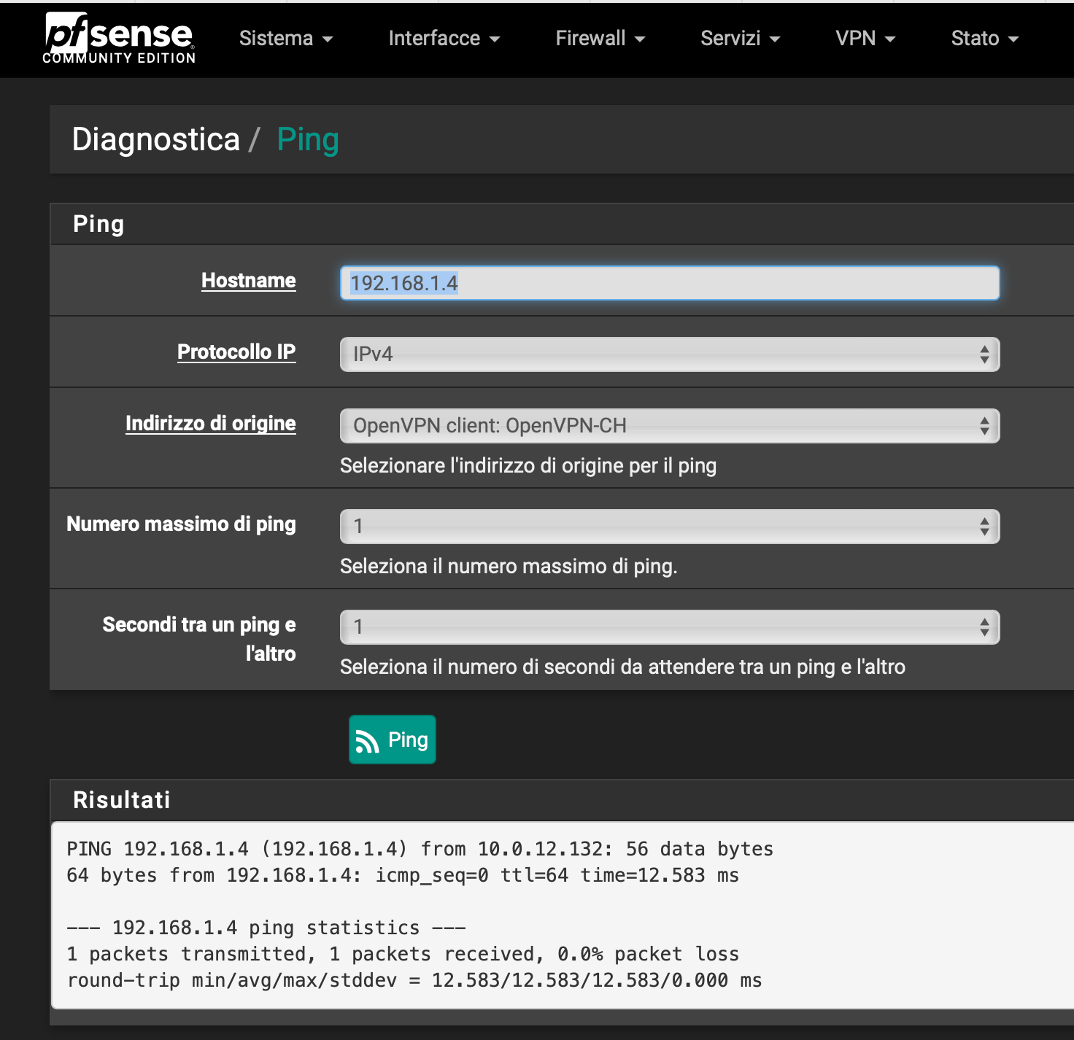Open the Firewall menu
Screen dimensions: 1074x1040
click(600, 38)
